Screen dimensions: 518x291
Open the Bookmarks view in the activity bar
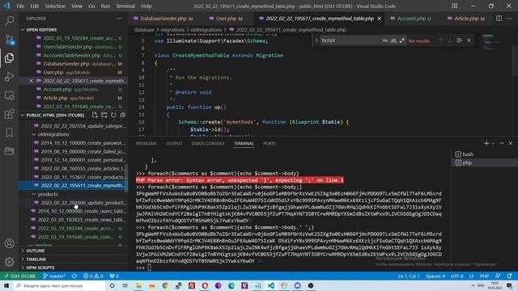9,133
